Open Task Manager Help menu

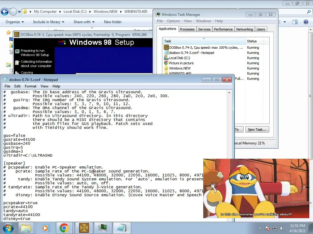(219, 21)
